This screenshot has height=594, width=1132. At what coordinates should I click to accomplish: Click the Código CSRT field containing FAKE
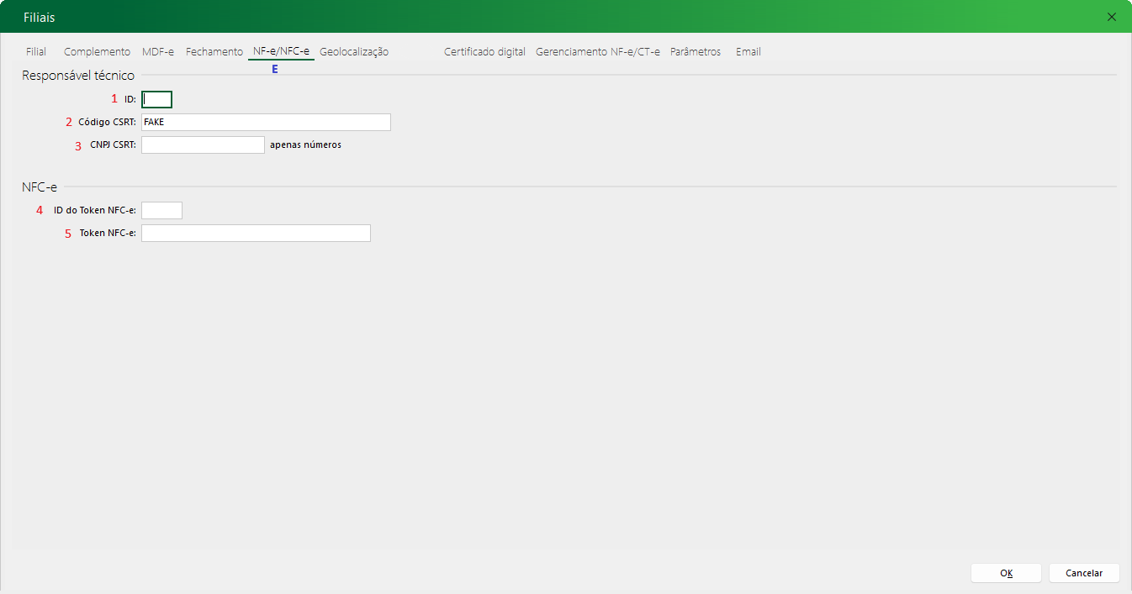tap(266, 123)
